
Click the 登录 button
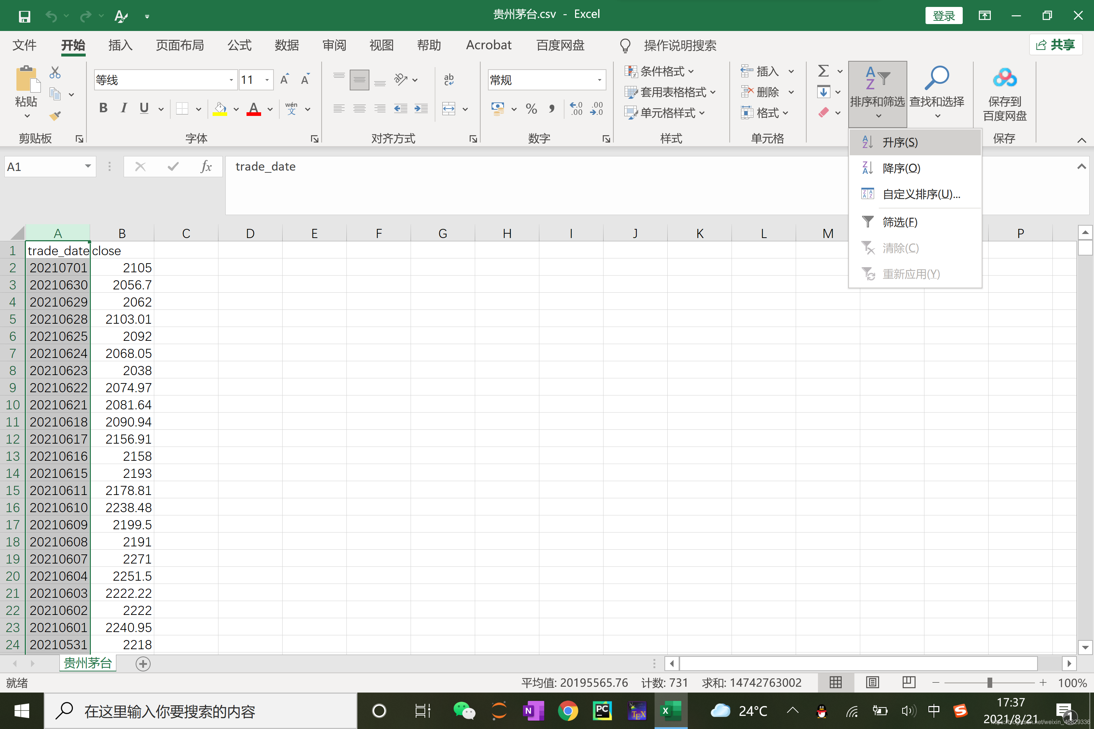tap(944, 16)
